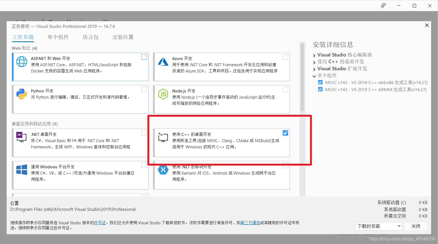Click the ASP.NET and Web globe icon
The height and width of the screenshot is (244, 438).
coord(22,62)
